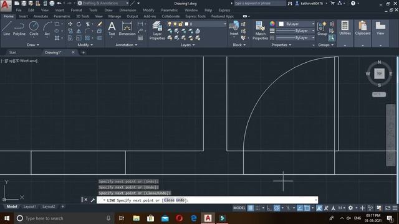Viewport: 399px width, 224px height.
Task: Click the TOP face of ViewCube
Action: [x=379, y=73]
